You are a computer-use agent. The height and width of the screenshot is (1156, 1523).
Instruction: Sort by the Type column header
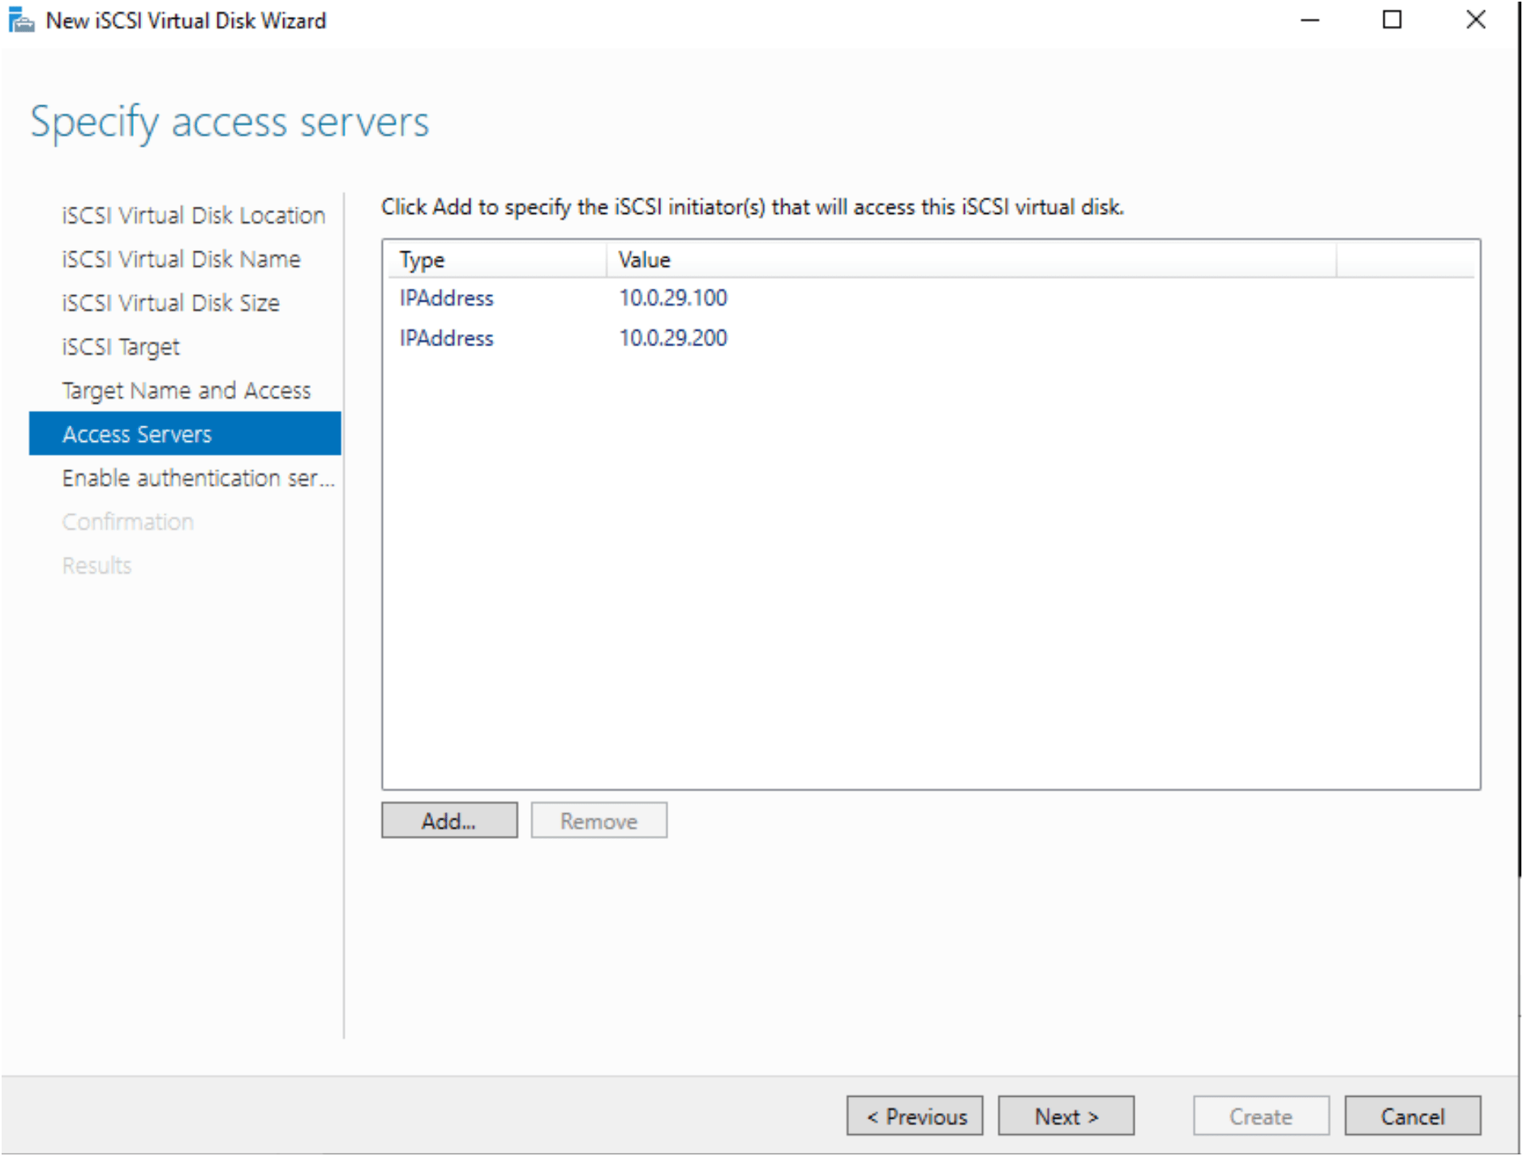[496, 259]
